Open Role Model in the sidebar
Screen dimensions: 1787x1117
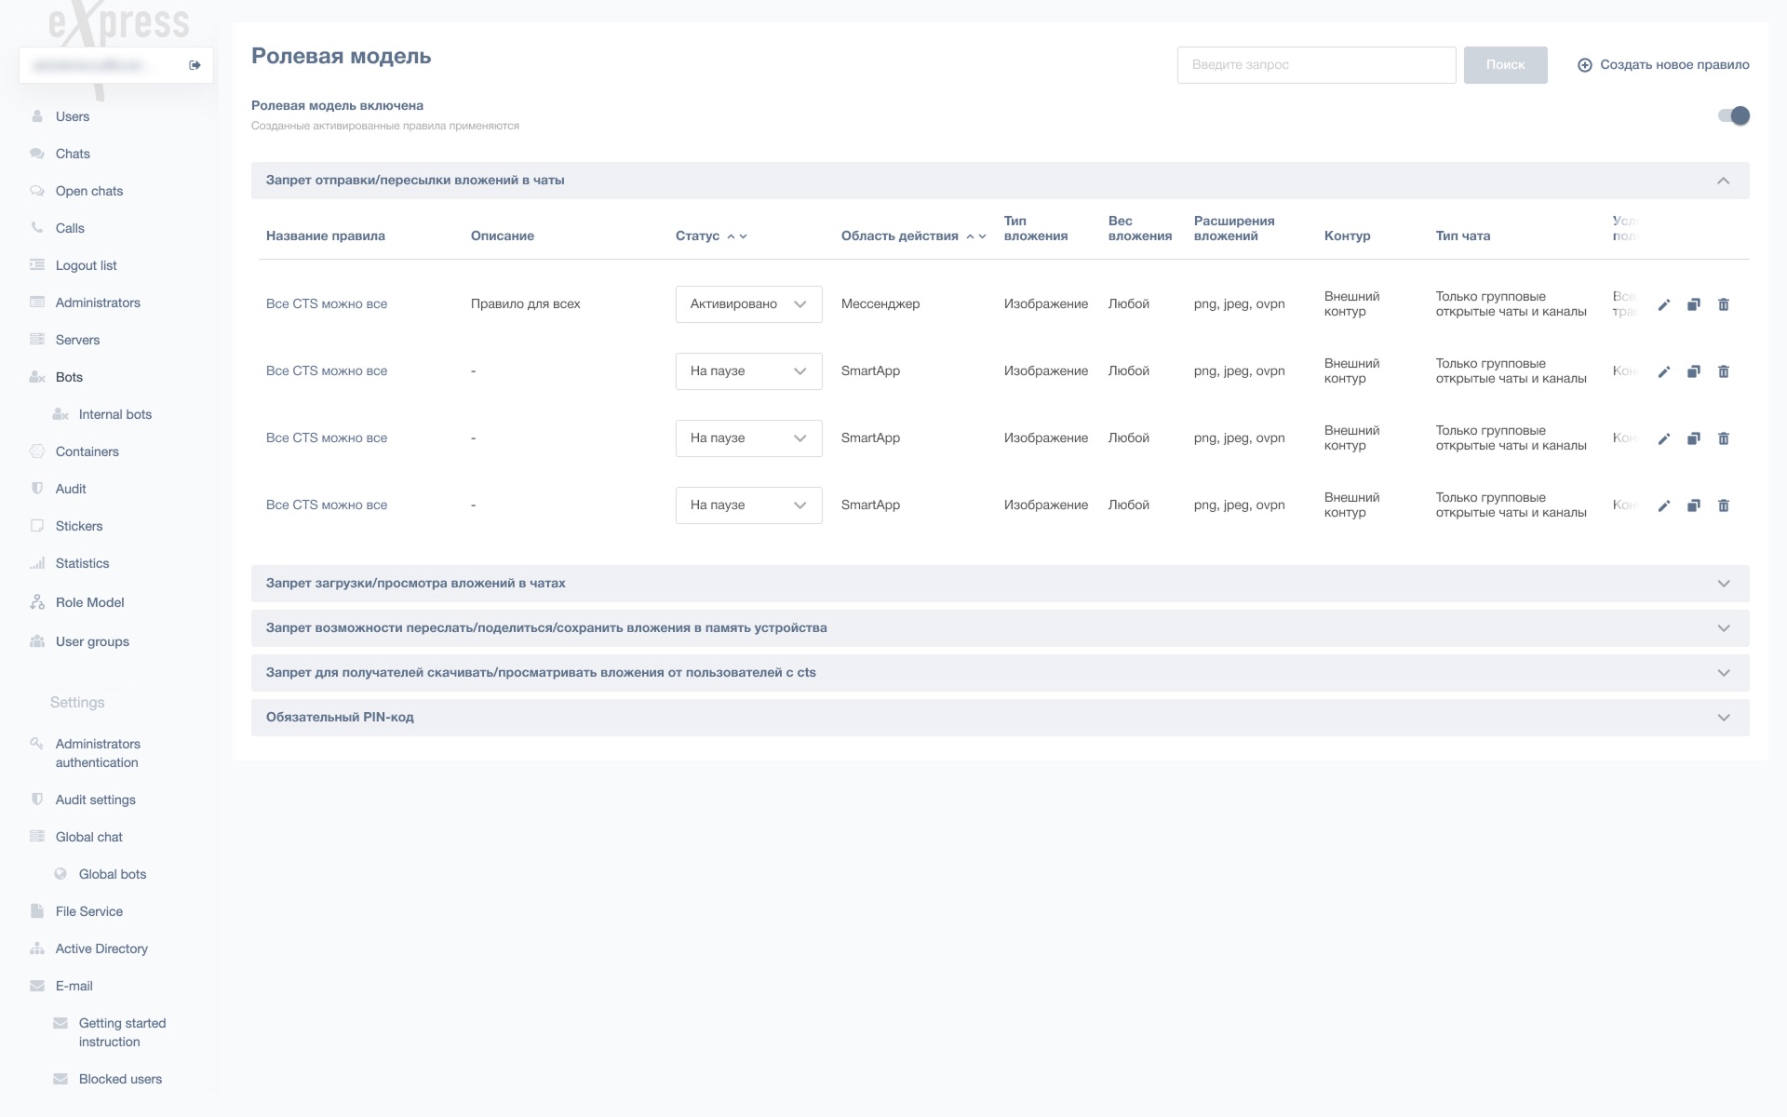click(89, 602)
